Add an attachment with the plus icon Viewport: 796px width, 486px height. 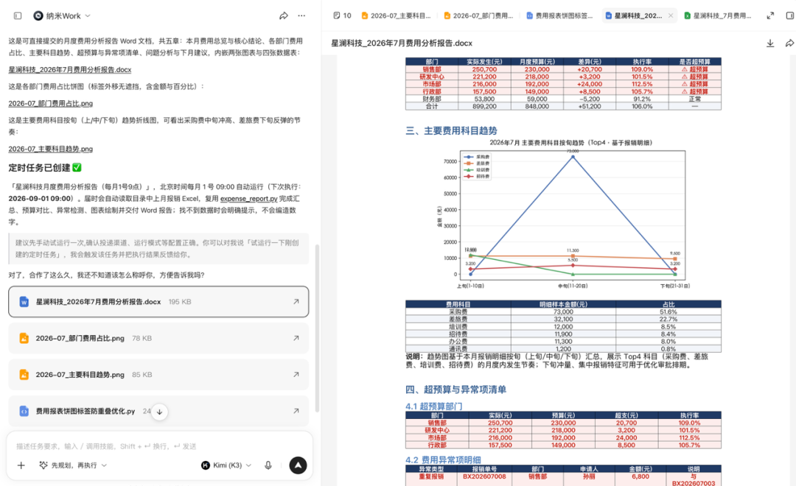tap(21, 465)
